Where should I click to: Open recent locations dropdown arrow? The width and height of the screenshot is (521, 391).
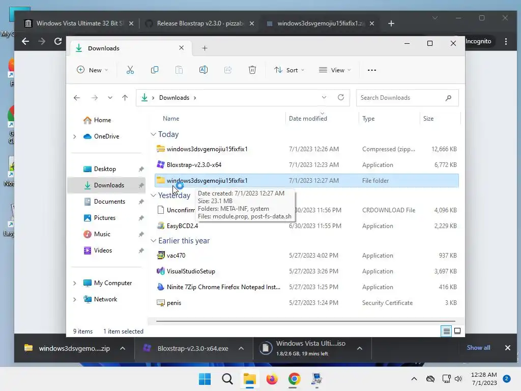(110, 98)
